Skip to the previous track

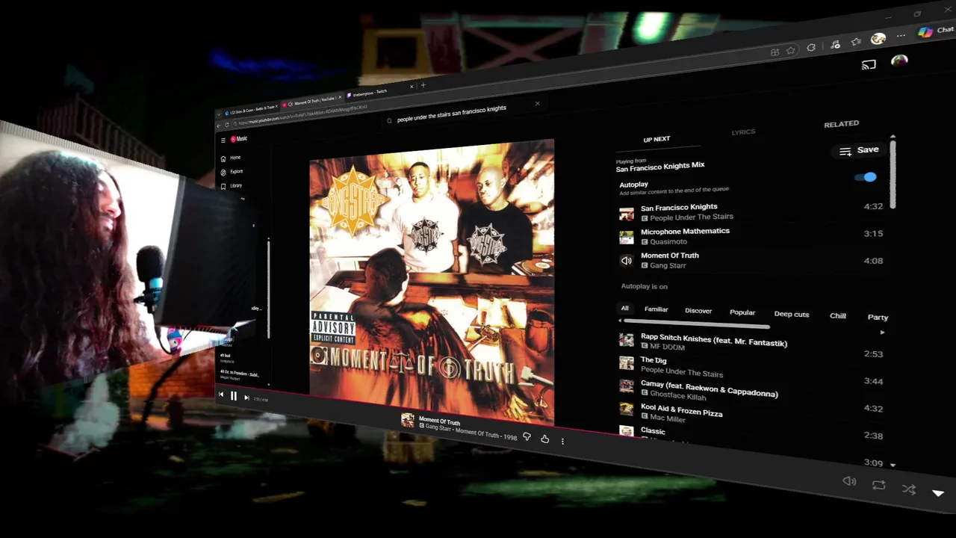tap(220, 395)
